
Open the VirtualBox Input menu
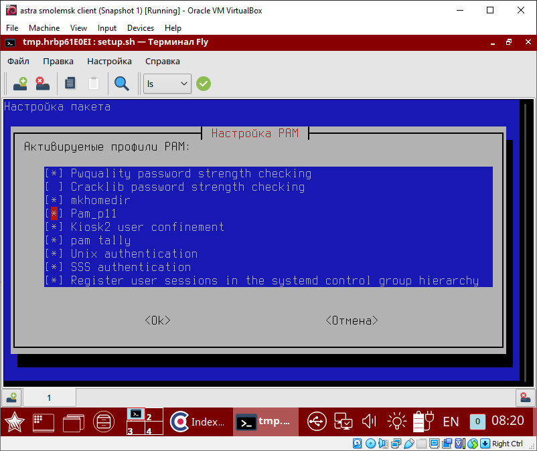(x=107, y=28)
